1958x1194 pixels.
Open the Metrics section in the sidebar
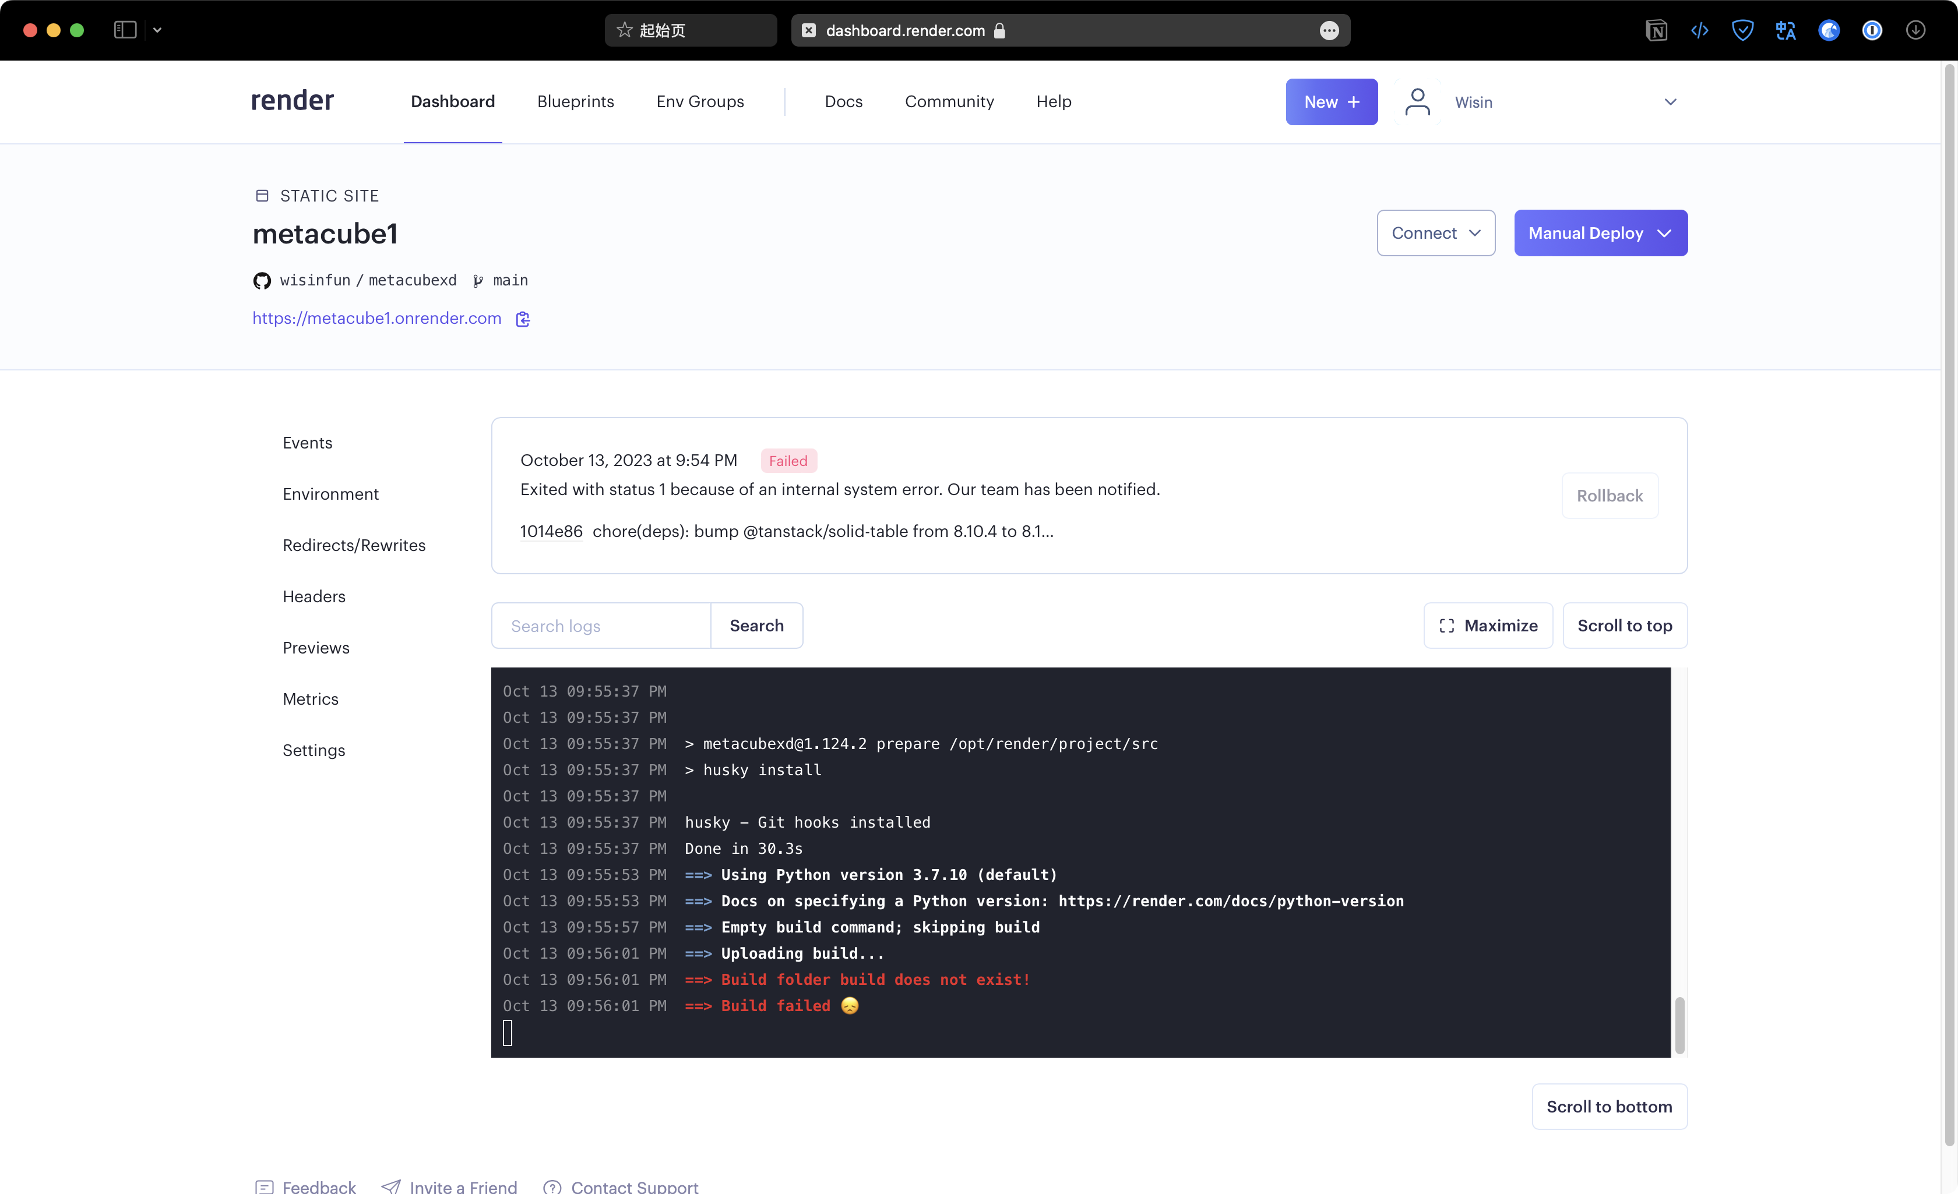pyautogui.click(x=310, y=699)
